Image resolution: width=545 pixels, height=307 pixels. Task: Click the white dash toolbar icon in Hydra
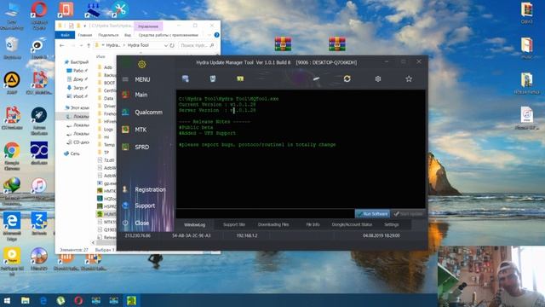pyautogui.click(x=316, y=79)
